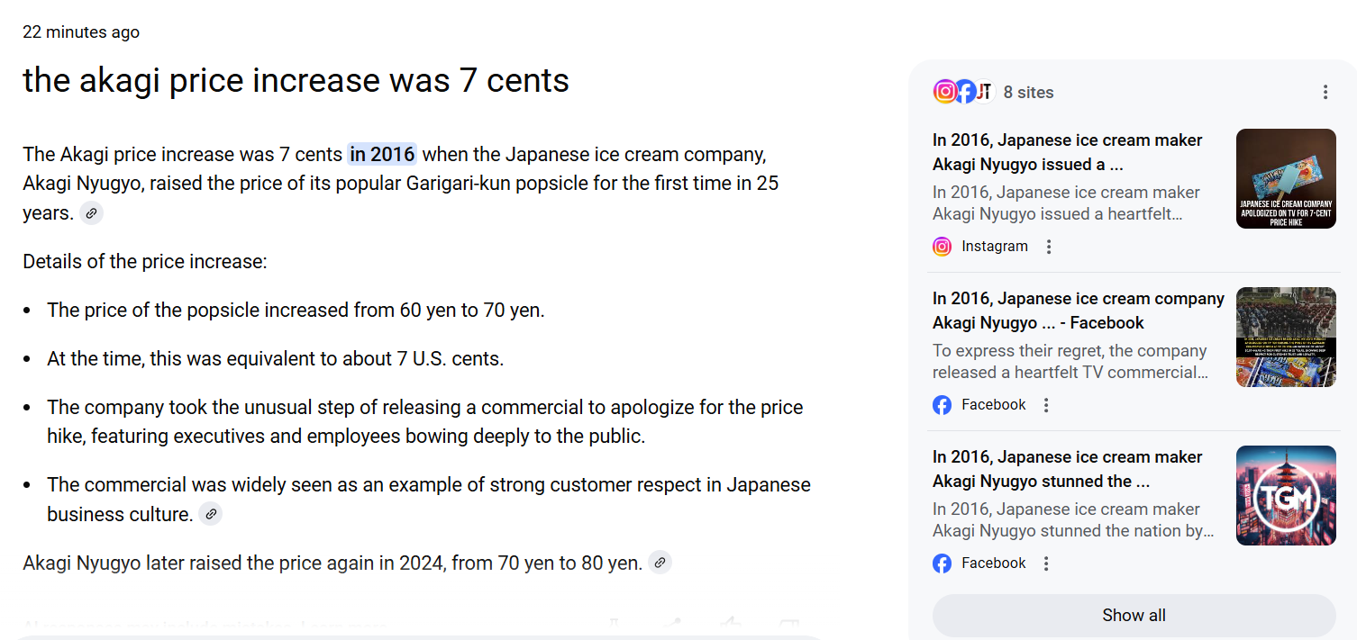Open the three-dot menu beside "8 sites"
Image resolution: width=1357 pixels, height=640 pixels.
(x=1325, y=92)
